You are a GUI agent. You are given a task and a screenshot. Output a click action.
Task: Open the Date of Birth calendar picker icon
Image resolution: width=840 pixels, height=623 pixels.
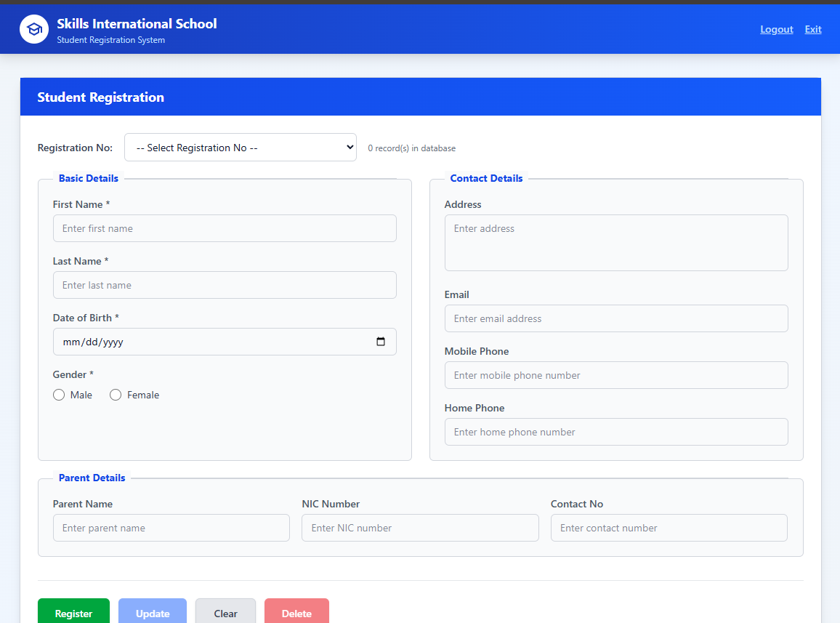380,342
